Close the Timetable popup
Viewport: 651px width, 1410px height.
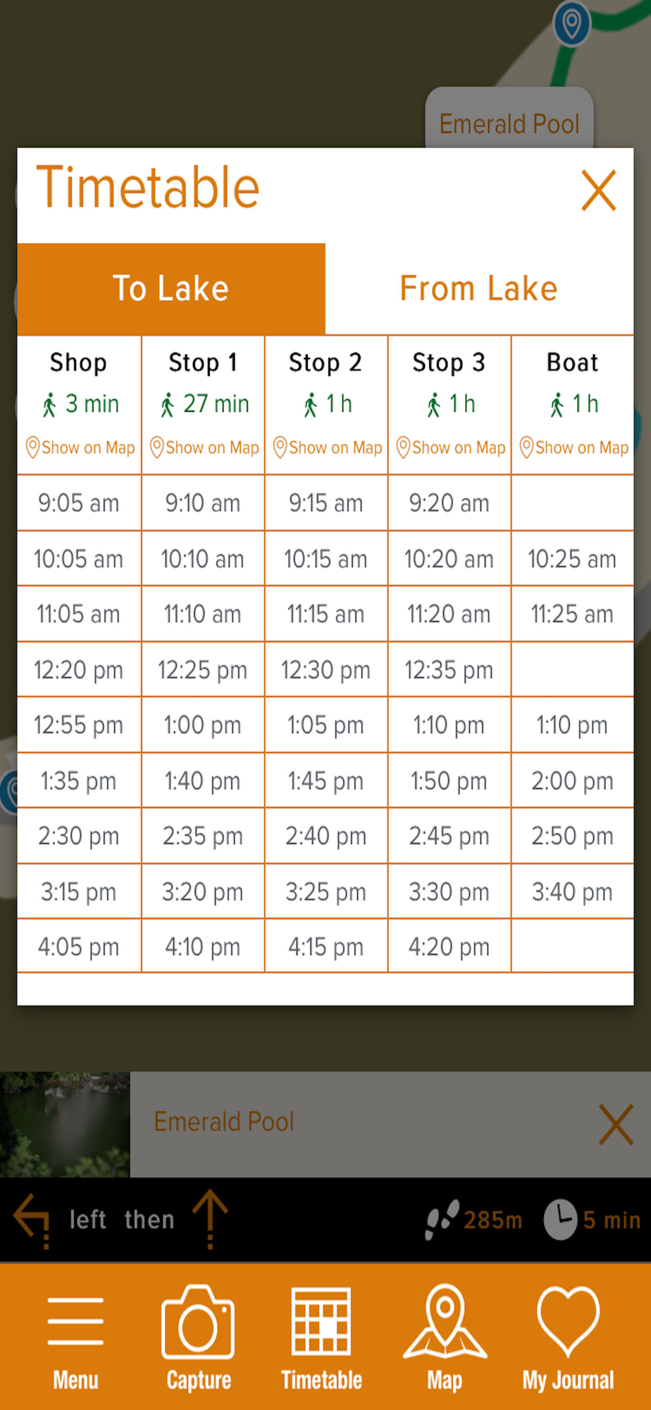point(599,190)
